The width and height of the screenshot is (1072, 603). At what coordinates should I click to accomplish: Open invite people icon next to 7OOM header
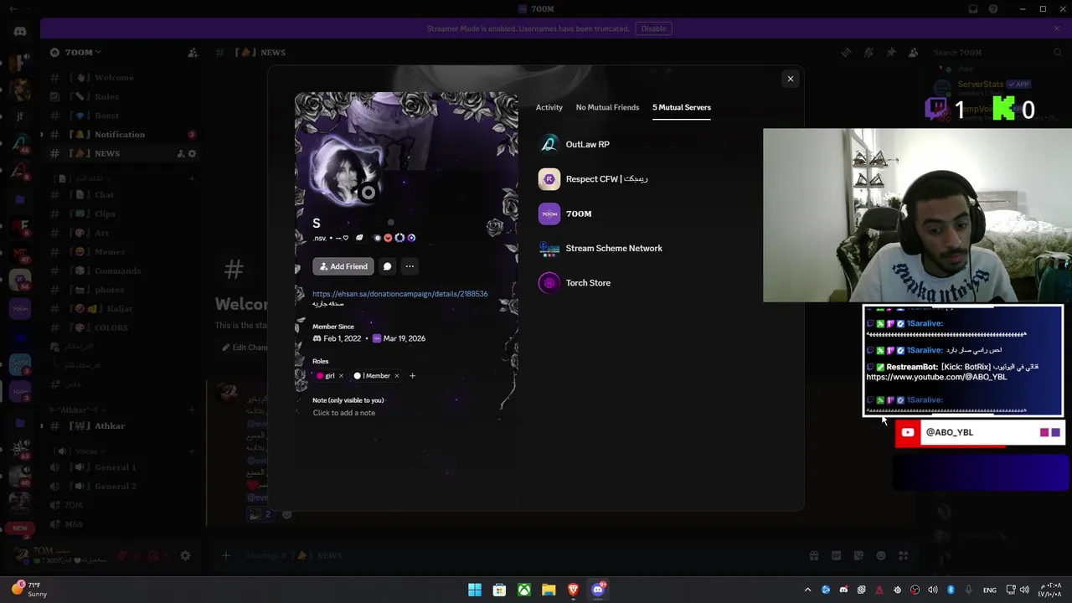[x=193, y=52]
